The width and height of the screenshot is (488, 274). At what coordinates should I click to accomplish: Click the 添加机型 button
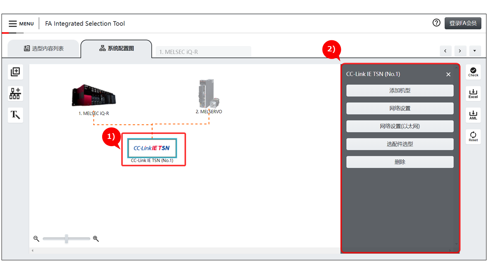coord(400,91)
